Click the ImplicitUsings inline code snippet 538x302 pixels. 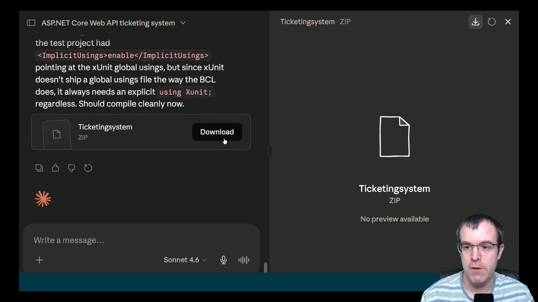[123, 55]
